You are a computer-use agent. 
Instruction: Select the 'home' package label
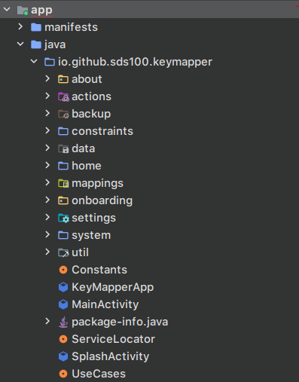tap(87, 166)
